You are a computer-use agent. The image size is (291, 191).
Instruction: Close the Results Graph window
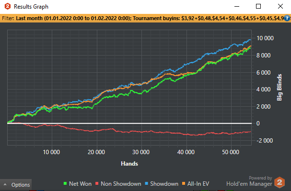(x=280, y=7)
